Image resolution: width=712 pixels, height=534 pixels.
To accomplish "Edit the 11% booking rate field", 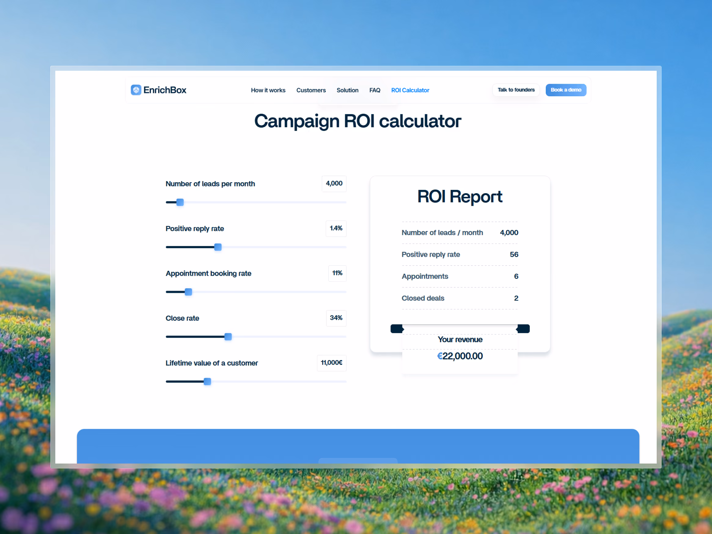I will click(x=337, y=273).
